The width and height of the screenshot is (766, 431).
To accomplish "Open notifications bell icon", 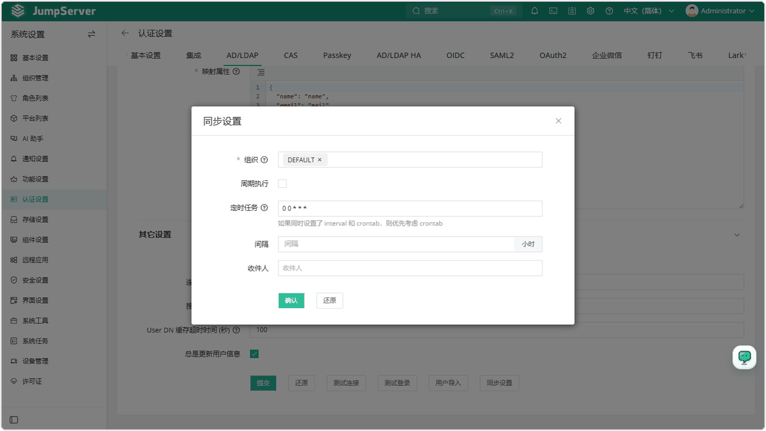I will coord(535,11).
